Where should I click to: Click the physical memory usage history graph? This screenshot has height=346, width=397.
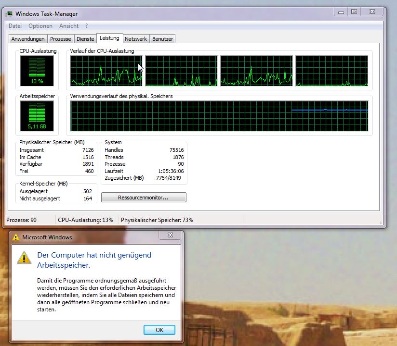(x=219, y=116)
